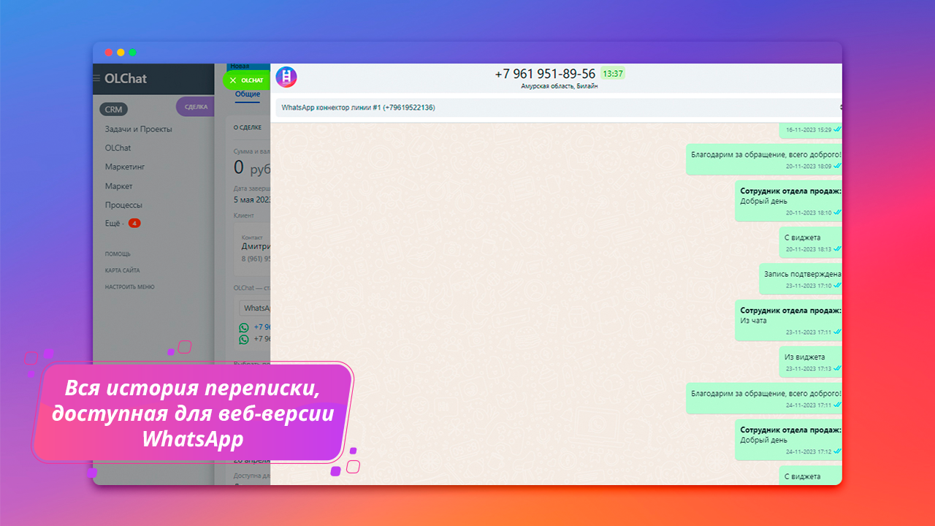Screen dimensions: 935x526
Task: Go to the OLChat sidebar menu item
Action: click(118, 148)
